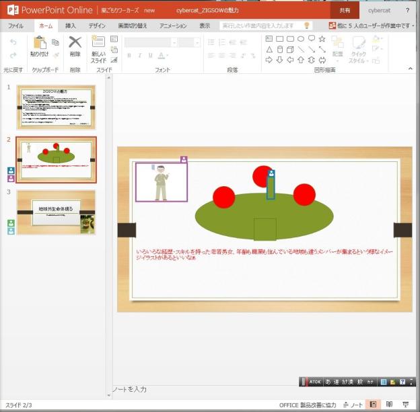Open the Insert ribbon tab
Viewport: 420px width, 412px height.
[70, 26]
